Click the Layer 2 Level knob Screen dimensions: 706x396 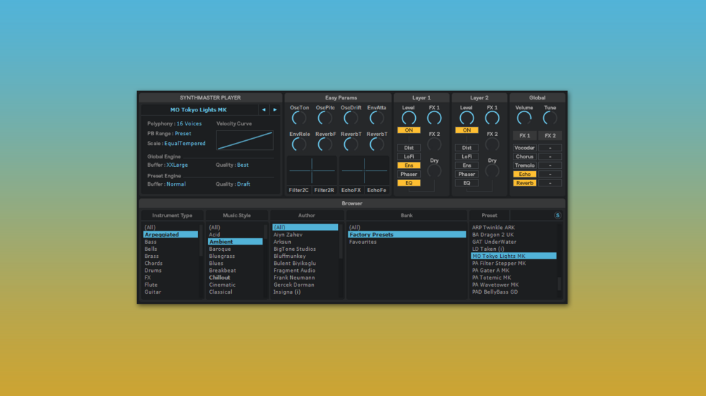click(466, 118)
